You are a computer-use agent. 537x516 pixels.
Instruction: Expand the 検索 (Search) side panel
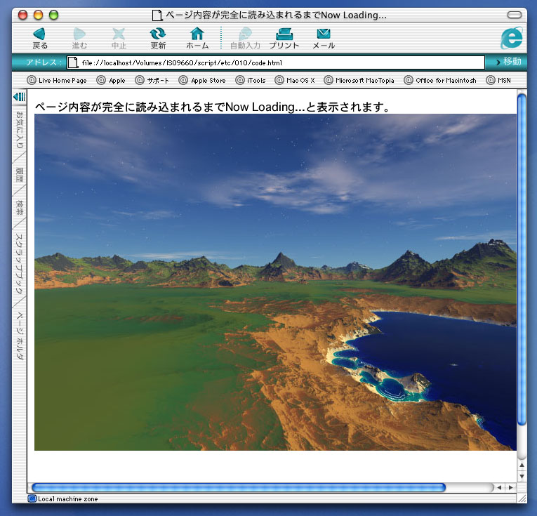20,208
